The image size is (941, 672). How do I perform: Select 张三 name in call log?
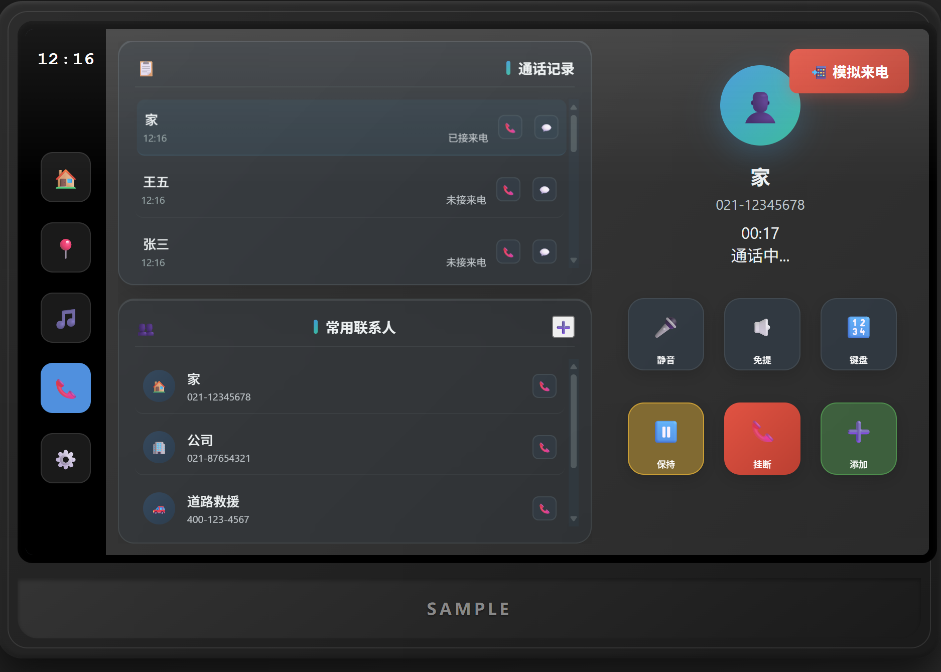coord(156,244)
